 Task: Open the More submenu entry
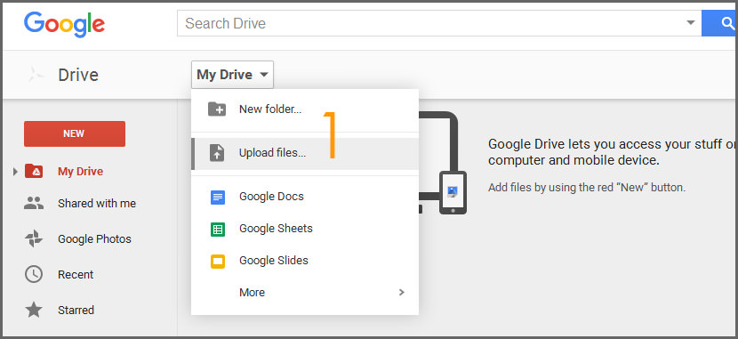[305, 293]
